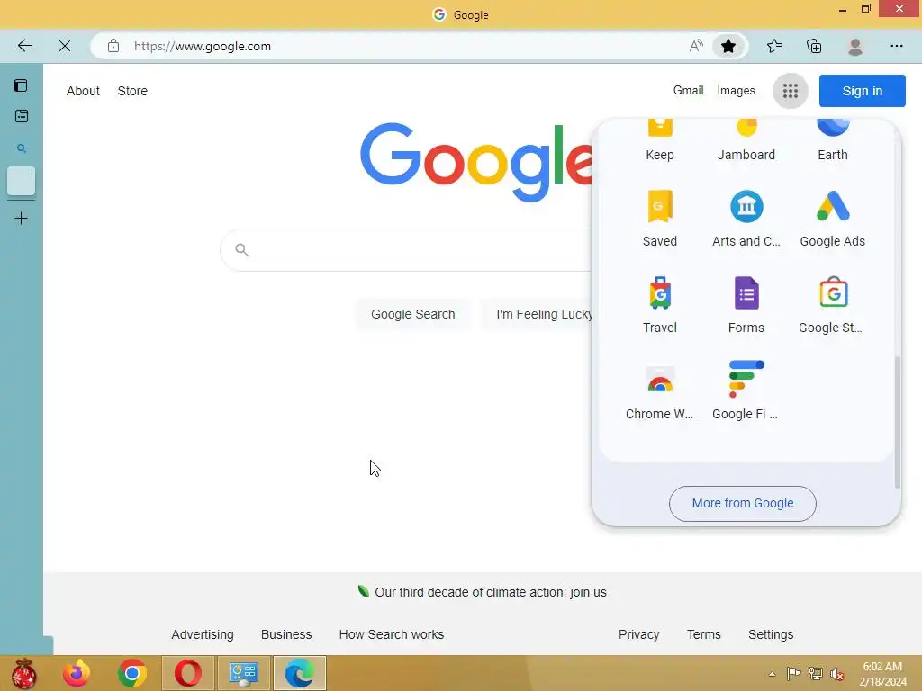Open Chrome Web Store app
Screen dimensions: 922x691
(x=660, y=391)
